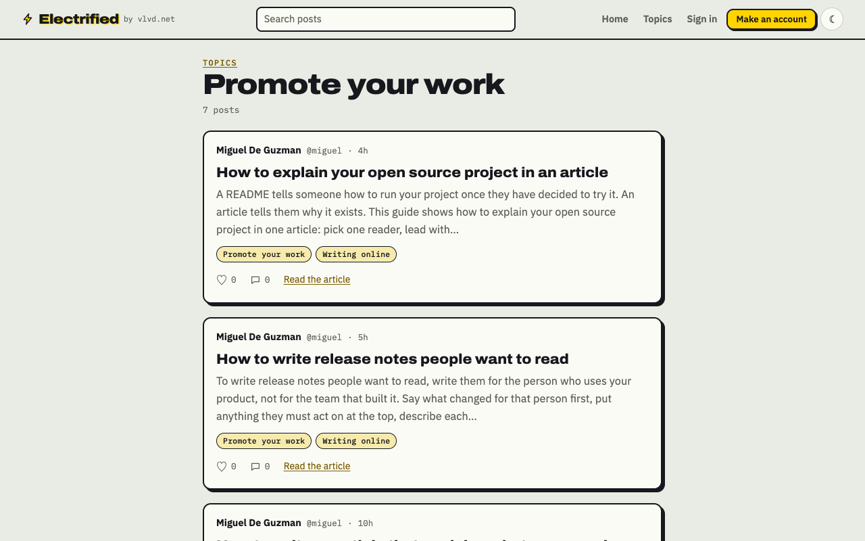The width and height of the screenshot is (865, 541).
Task: Click the '10h' timestamp
Action: coord(366,523)
